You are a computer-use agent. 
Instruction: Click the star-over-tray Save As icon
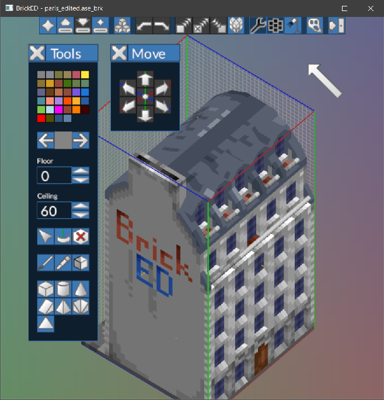tap(100, 26)
